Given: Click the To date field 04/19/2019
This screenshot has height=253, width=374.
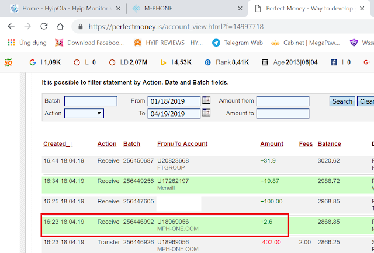Looking at the screenshot, I should pyautogui.click(x=174, y=114).
